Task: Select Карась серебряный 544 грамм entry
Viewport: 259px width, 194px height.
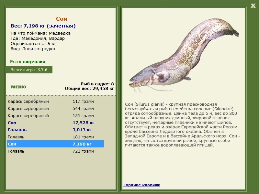Action: pyautogui.click(x=55, y=109)
